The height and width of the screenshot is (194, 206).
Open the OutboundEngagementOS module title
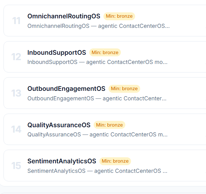(x=66, y=89)
